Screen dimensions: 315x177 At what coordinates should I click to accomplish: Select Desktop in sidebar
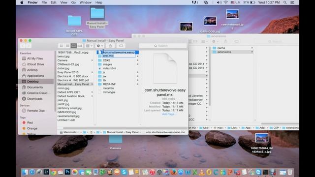[x=33, y=82]
